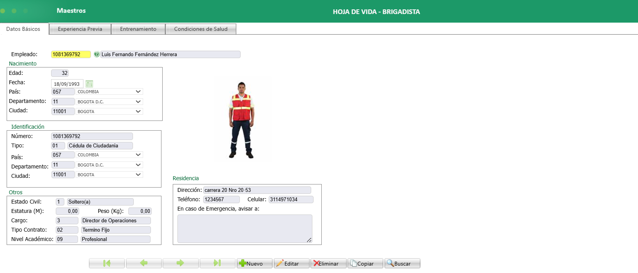Screen dimensions: 638x273
Task: Click the emergency text area resize handle
Action: (309, 240)
